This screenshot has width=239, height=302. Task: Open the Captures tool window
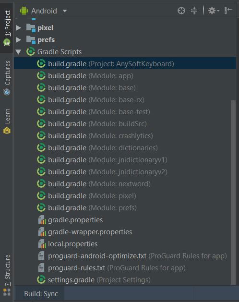[x=7, y=78]
